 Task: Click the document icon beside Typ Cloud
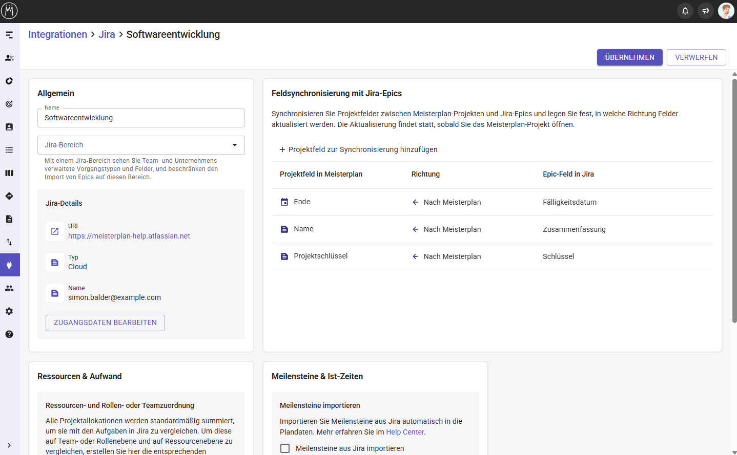click(55, 263)
